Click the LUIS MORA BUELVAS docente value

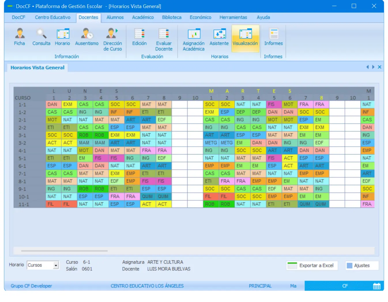tap(169, 269)
